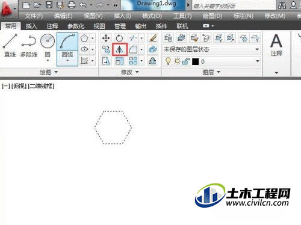Activate the Offset tool
301x225 pixels.
pyautogui.click(x=153, y=61)
